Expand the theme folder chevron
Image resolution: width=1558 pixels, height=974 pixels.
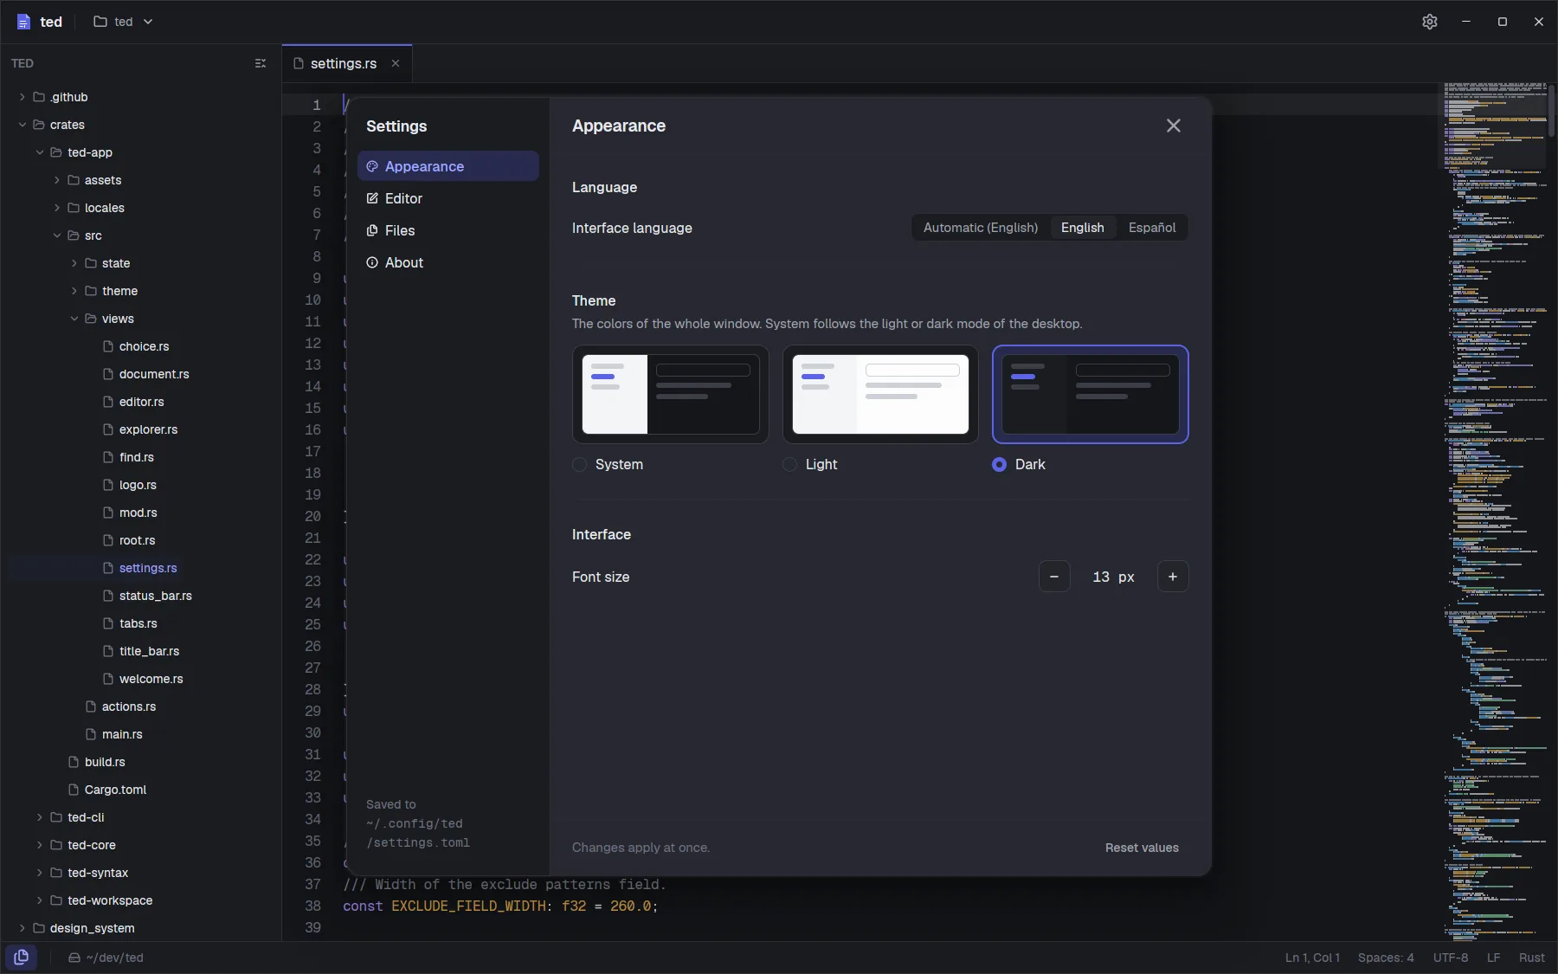pos(74,291)
